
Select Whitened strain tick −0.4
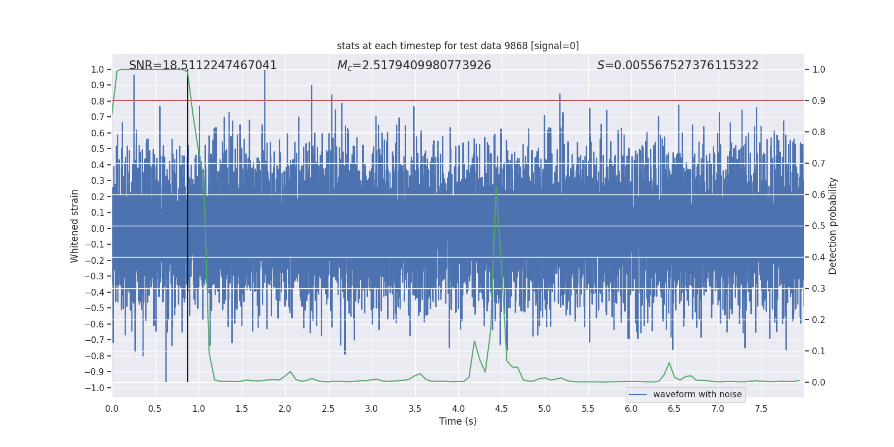point(94,292)
